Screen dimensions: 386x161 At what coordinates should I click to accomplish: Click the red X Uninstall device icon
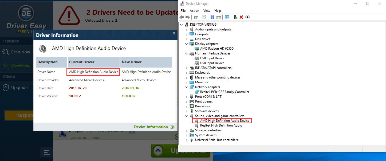point(241,17)
